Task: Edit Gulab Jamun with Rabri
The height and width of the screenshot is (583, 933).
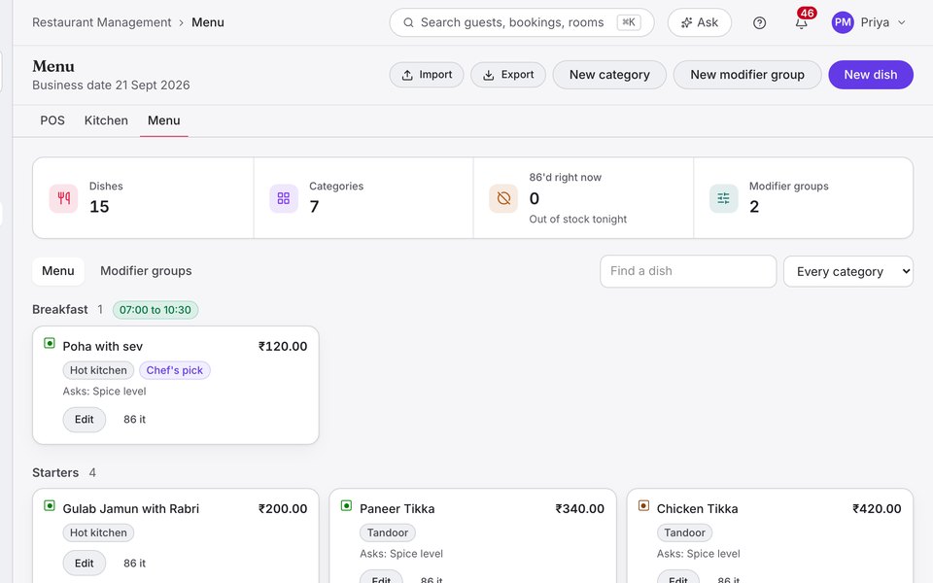Action: [84, 564]
